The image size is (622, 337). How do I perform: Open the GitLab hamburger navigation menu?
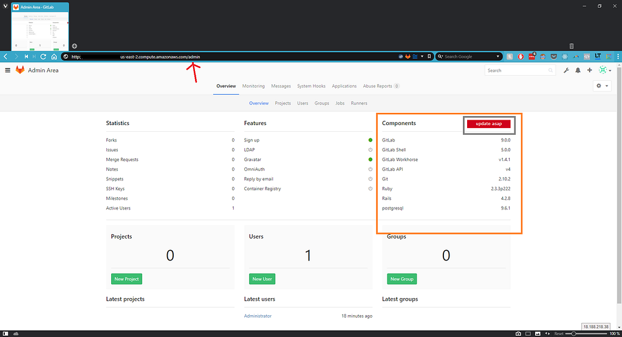coord(7,70)
